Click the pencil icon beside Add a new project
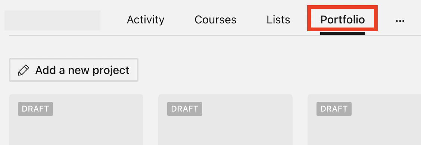This screenshot has height=145, width=421. point(24,70)
